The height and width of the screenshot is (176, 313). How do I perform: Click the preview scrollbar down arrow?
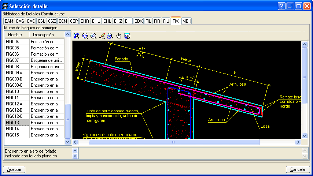(x=304, y=136)
